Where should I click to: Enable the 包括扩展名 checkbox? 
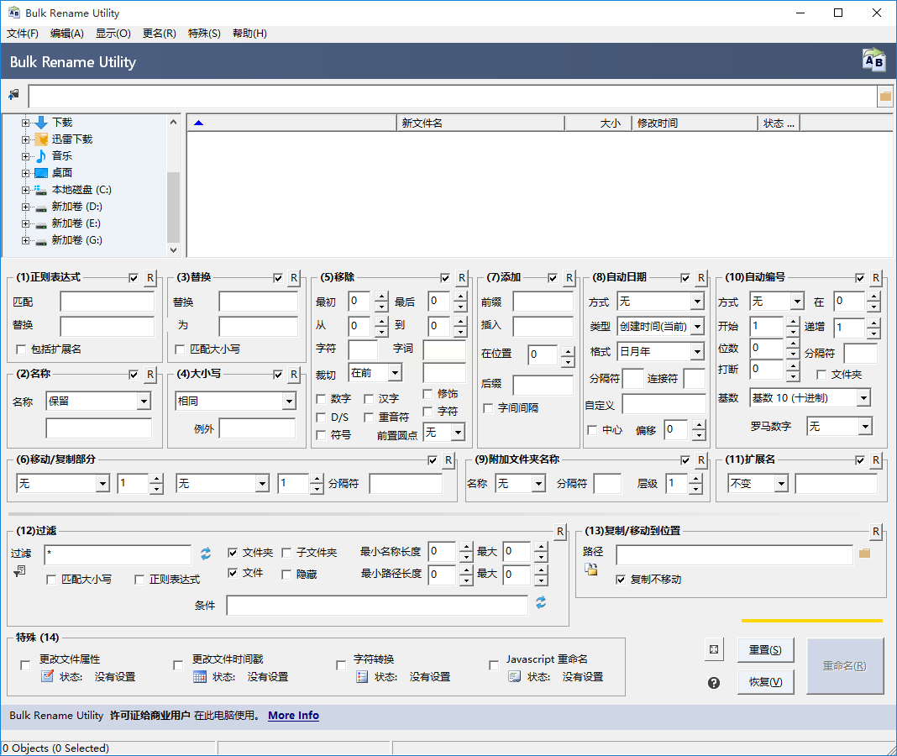pyautogui.click(x=22, y=349)
